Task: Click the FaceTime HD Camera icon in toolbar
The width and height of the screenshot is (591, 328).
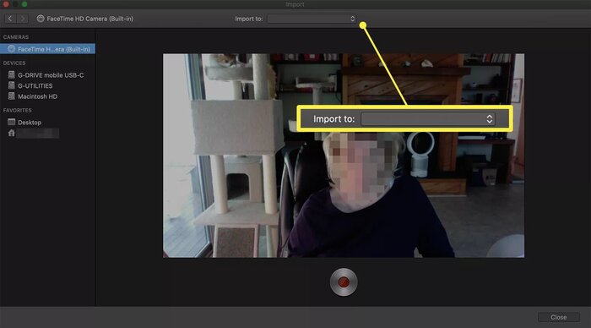Action: [x=41, y=19]
